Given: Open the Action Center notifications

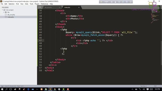Looking at the screenshot, I should tap(148, 89).
